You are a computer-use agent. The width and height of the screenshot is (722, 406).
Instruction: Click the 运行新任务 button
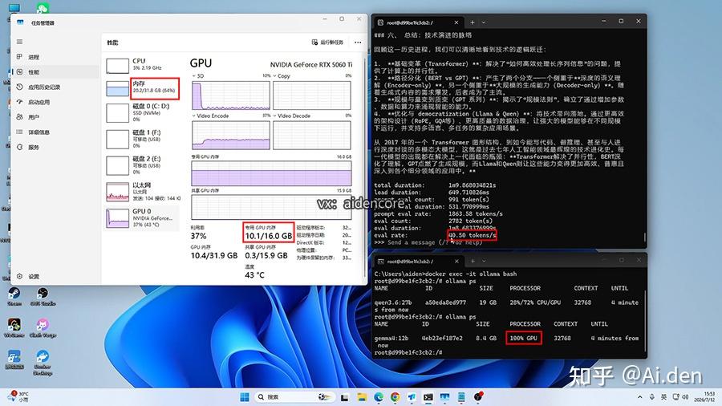tap(328, 43)
